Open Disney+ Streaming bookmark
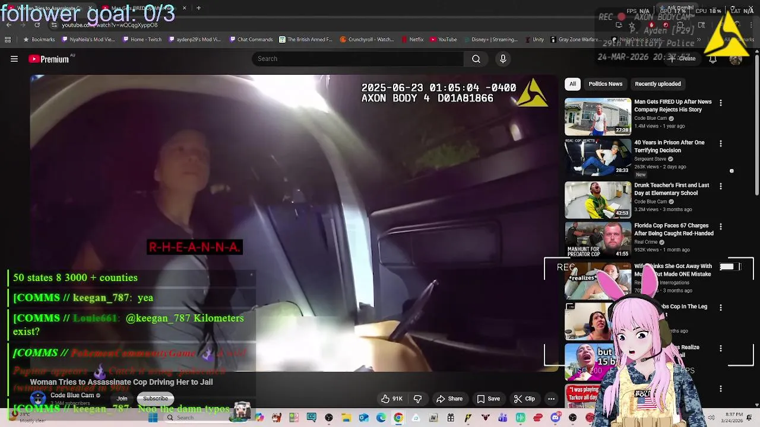The image size is (760, 427). (490, 40)
